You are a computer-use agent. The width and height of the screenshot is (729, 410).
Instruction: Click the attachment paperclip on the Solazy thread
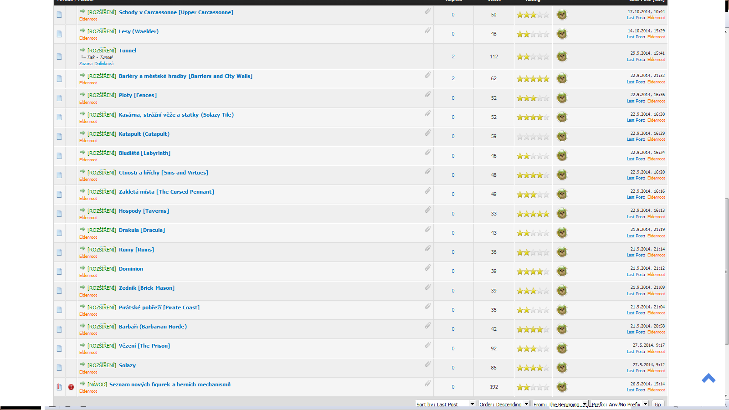point(428,364)
